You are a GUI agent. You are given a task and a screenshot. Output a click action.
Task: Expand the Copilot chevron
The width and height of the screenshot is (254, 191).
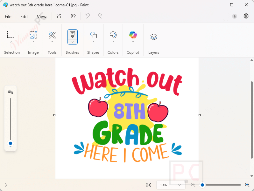click(133, 41)
